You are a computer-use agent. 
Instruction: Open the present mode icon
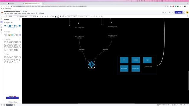(x=170, y=12)
